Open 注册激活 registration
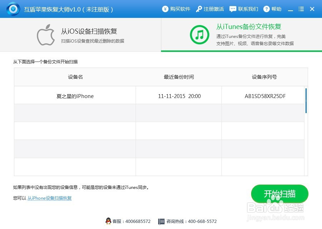 pyautogui.click(x=214, y=9)
